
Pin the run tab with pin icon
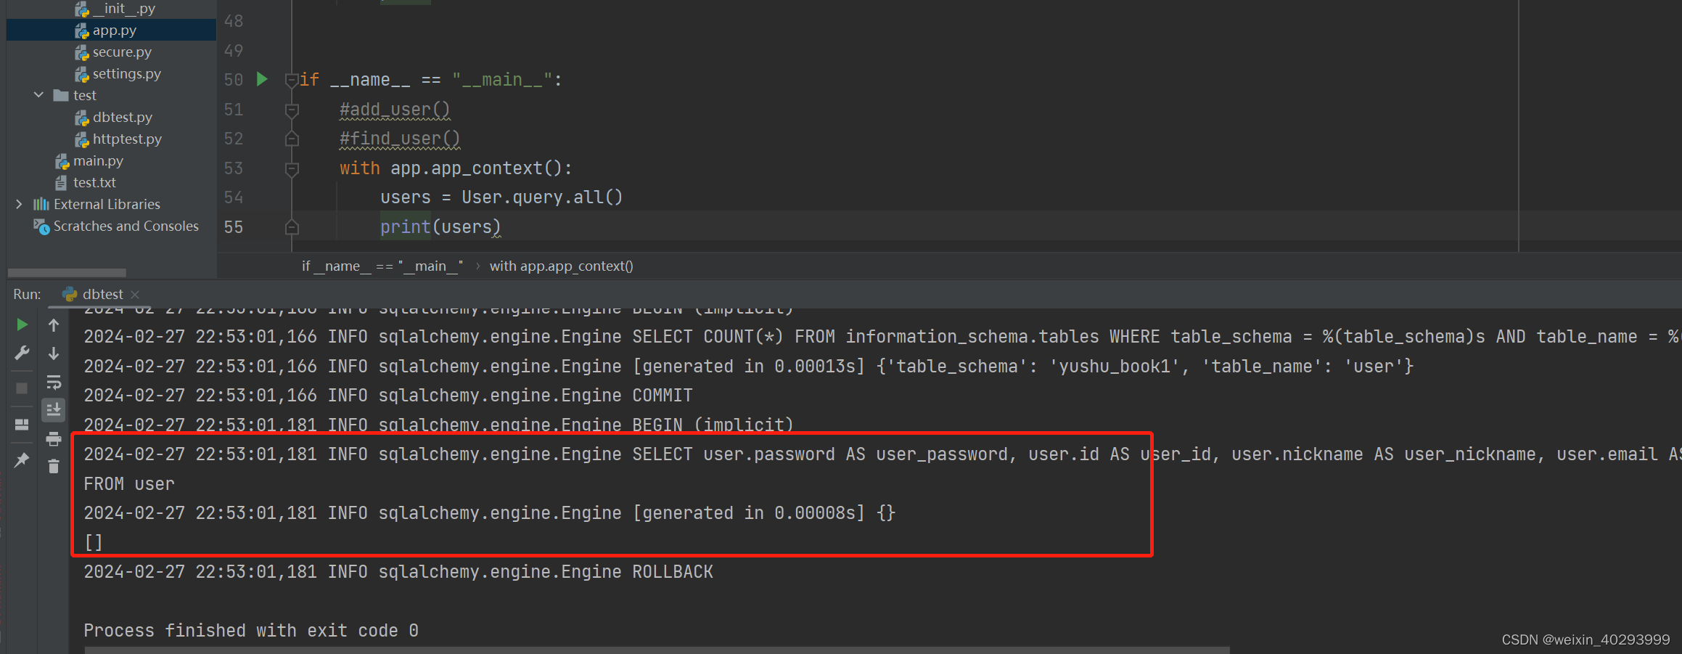22,459
